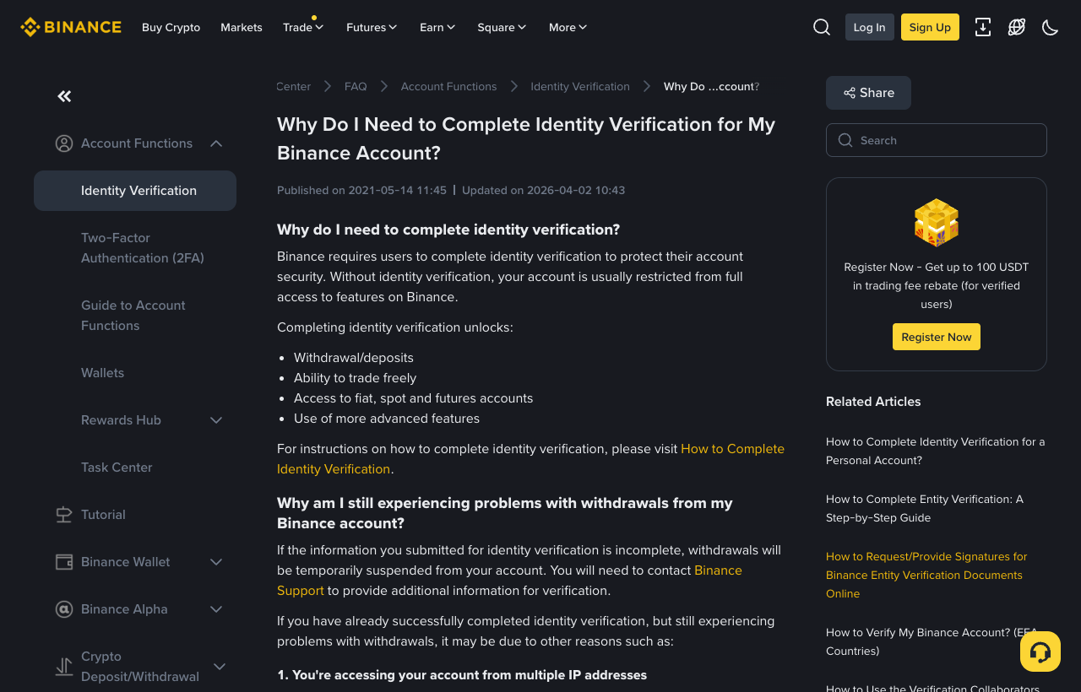1081x692 pixels.
Task: Open related article on Entity Verification guide
Action: coord(925,508)
